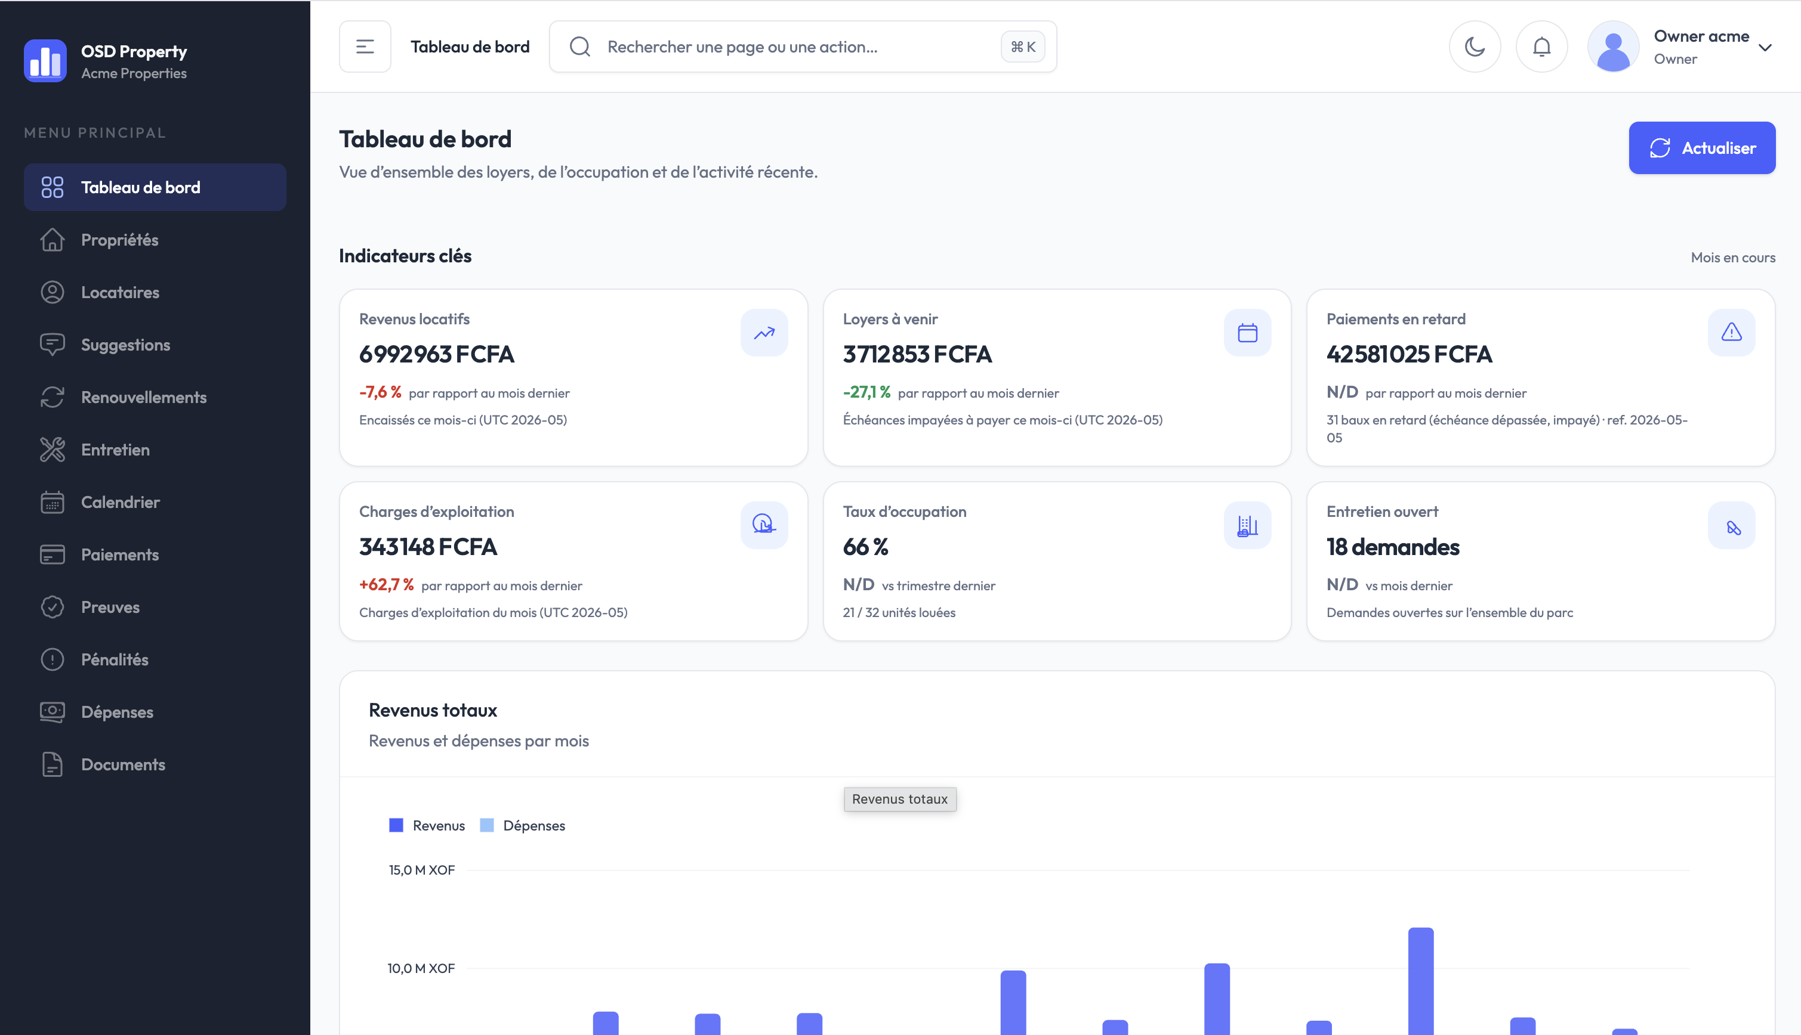Toggle the sidebar with the hamburger icon
This screenshot has height=1035, width=1801.
click(365, 47)
